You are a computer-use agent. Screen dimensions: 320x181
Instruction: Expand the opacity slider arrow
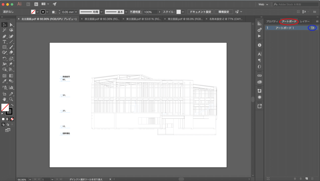[x=160, y=12]
